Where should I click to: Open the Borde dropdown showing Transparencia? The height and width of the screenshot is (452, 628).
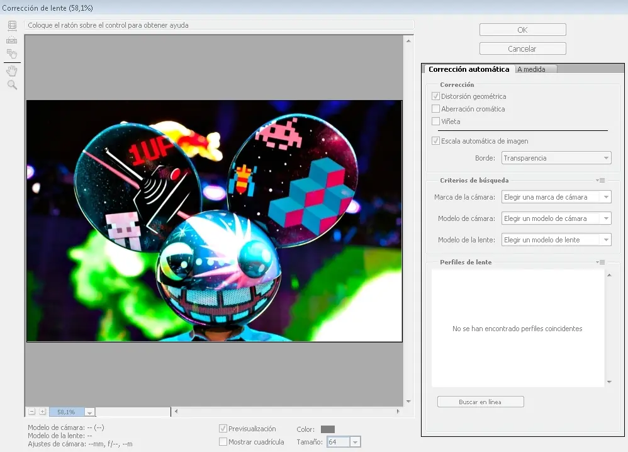click(556, 158)
